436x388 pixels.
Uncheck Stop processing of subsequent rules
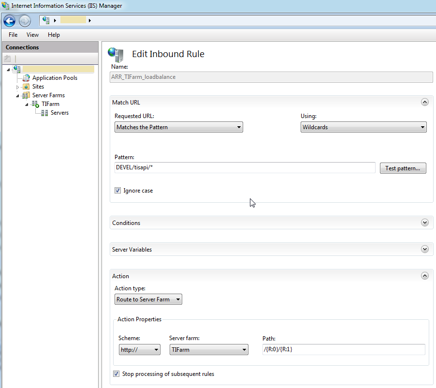tap(116, 374)
